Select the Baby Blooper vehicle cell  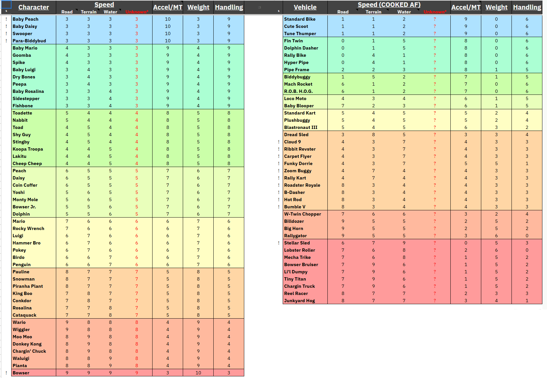click(305, 106)
